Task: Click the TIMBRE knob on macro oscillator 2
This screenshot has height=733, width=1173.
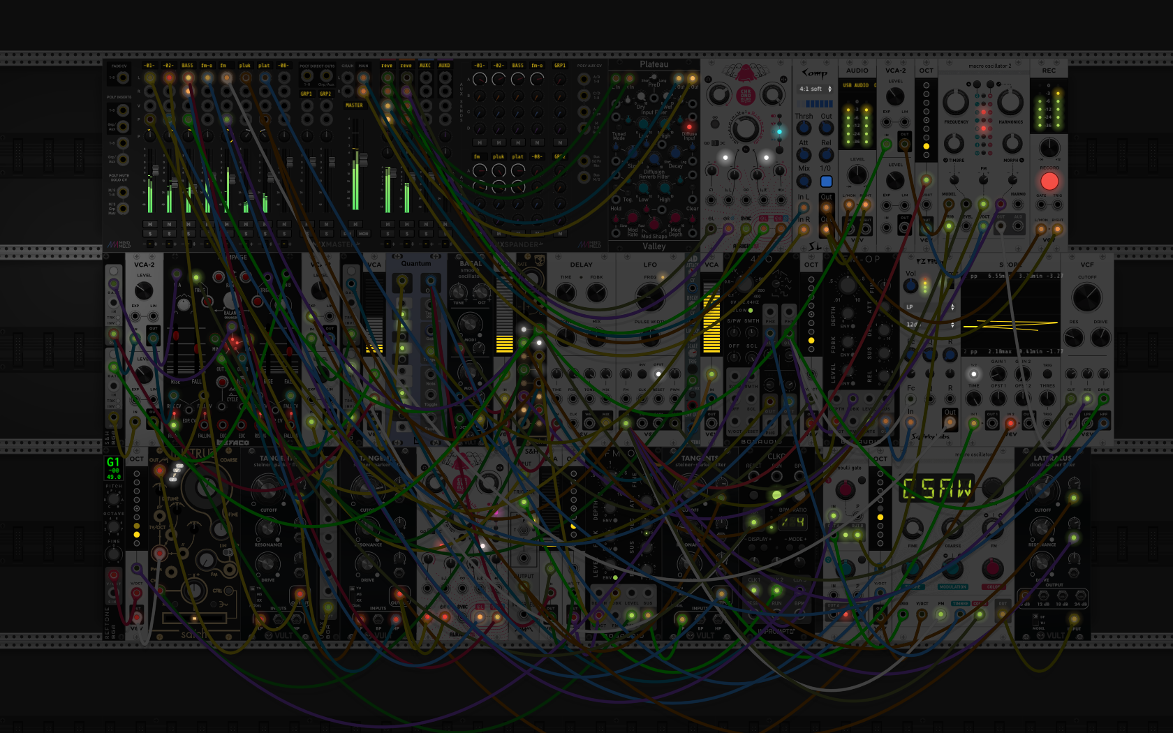Action: (954, 144)
